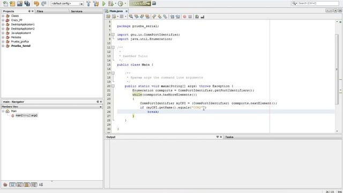343x193 pixels.
Task: Expand the DesktopApplication2 project node
Action: point(3,28)
